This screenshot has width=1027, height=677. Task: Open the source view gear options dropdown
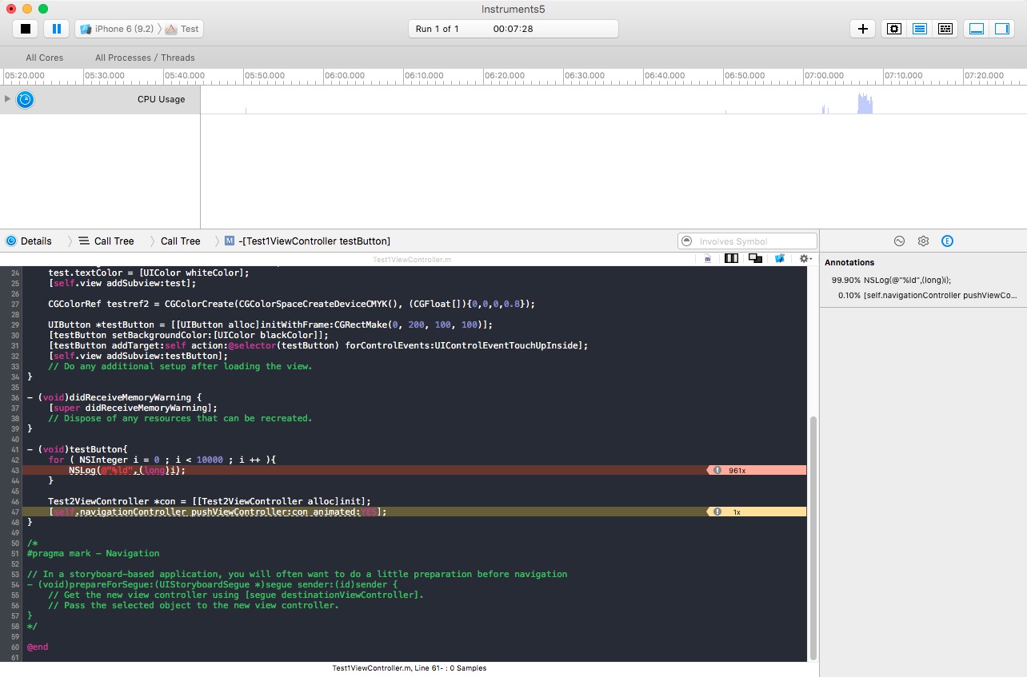click(x=805, y=259)
